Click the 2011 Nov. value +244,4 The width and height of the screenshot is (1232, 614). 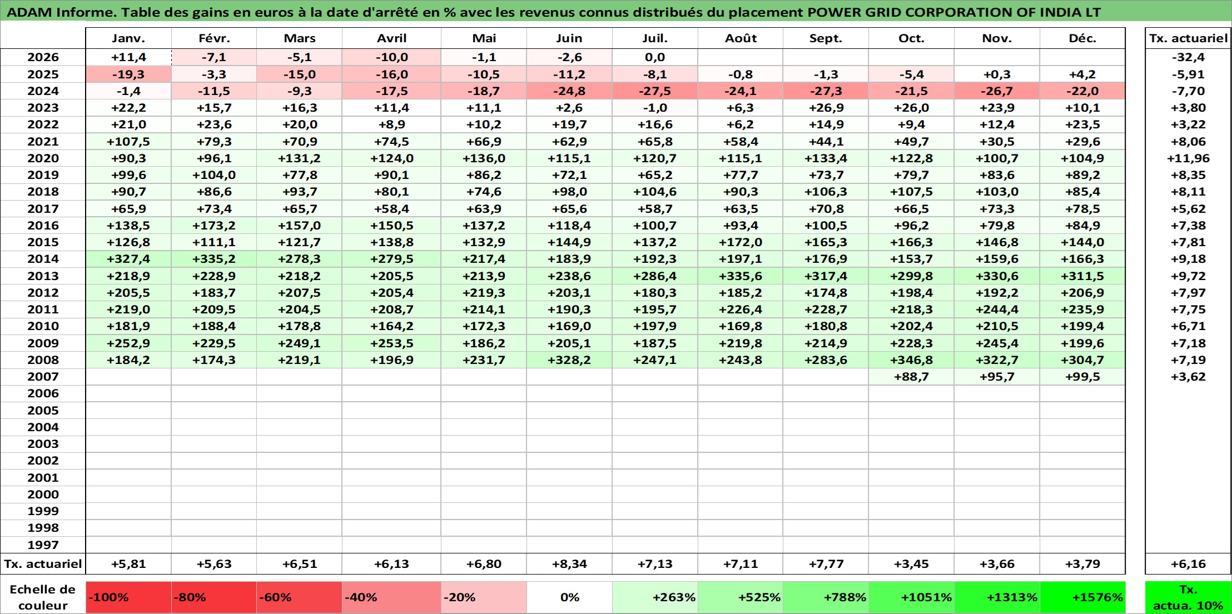pos(997,310)
